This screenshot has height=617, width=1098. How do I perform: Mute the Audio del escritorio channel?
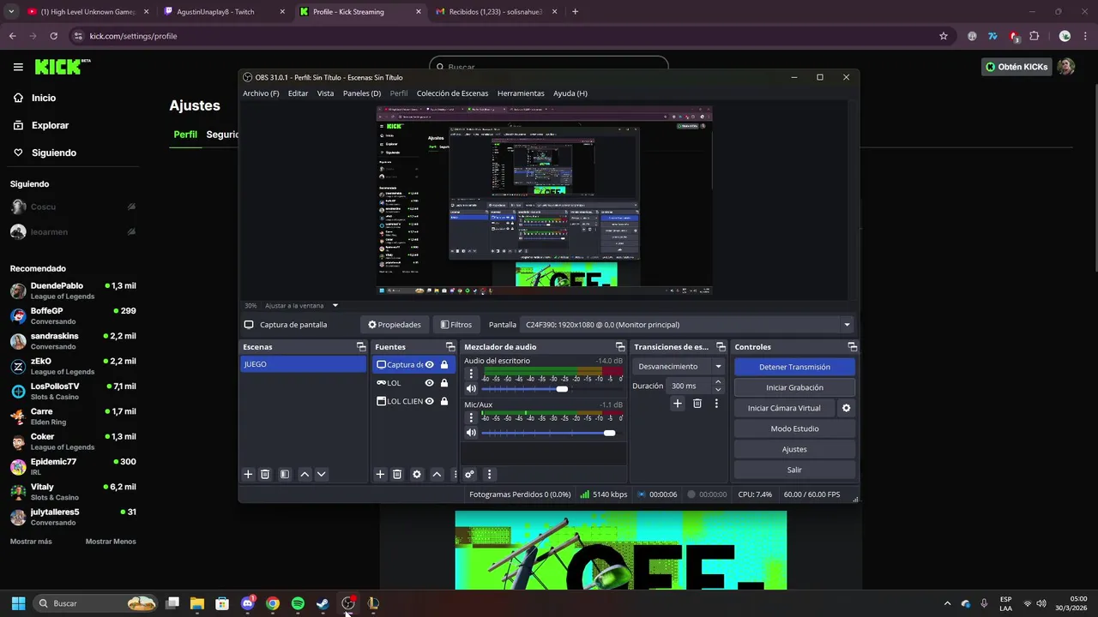coord(471,389)
